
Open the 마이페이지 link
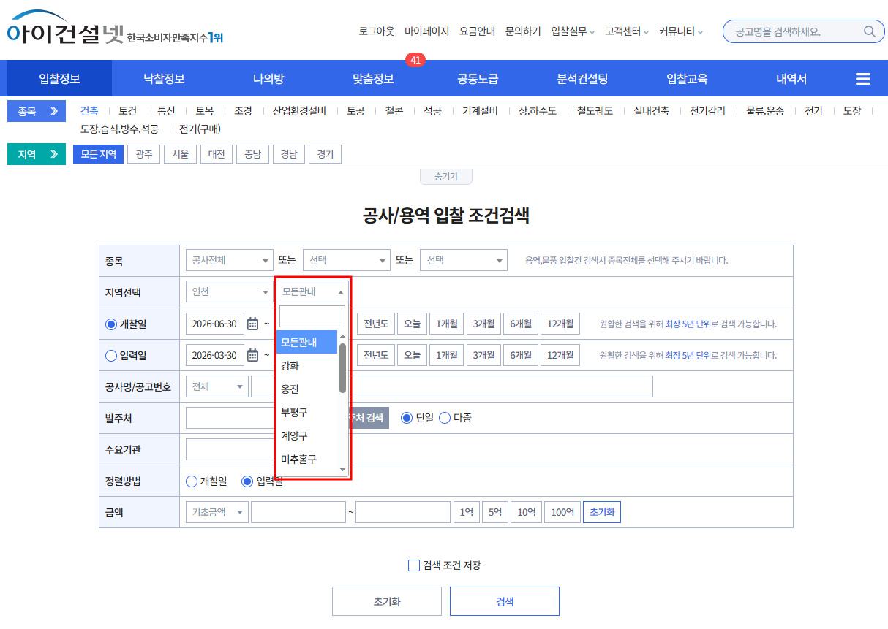tap(426, 31)
